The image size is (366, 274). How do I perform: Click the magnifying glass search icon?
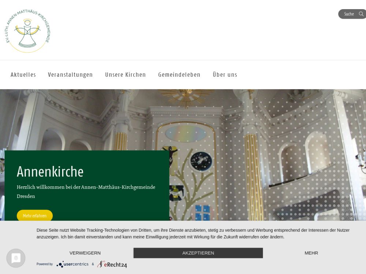[361, 14]
